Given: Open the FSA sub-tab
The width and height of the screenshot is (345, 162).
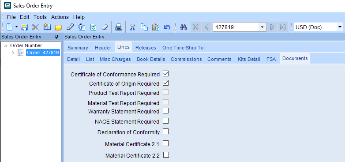Looking at the screenshot, I should click(x=271, y=59).
